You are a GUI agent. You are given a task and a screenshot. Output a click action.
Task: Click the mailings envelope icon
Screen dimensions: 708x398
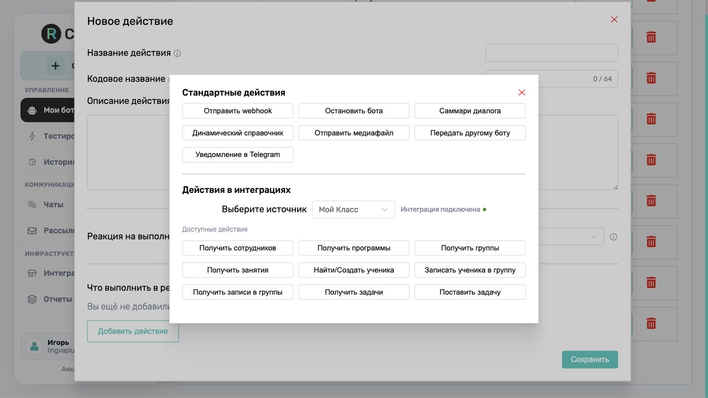tap(32, 231)
